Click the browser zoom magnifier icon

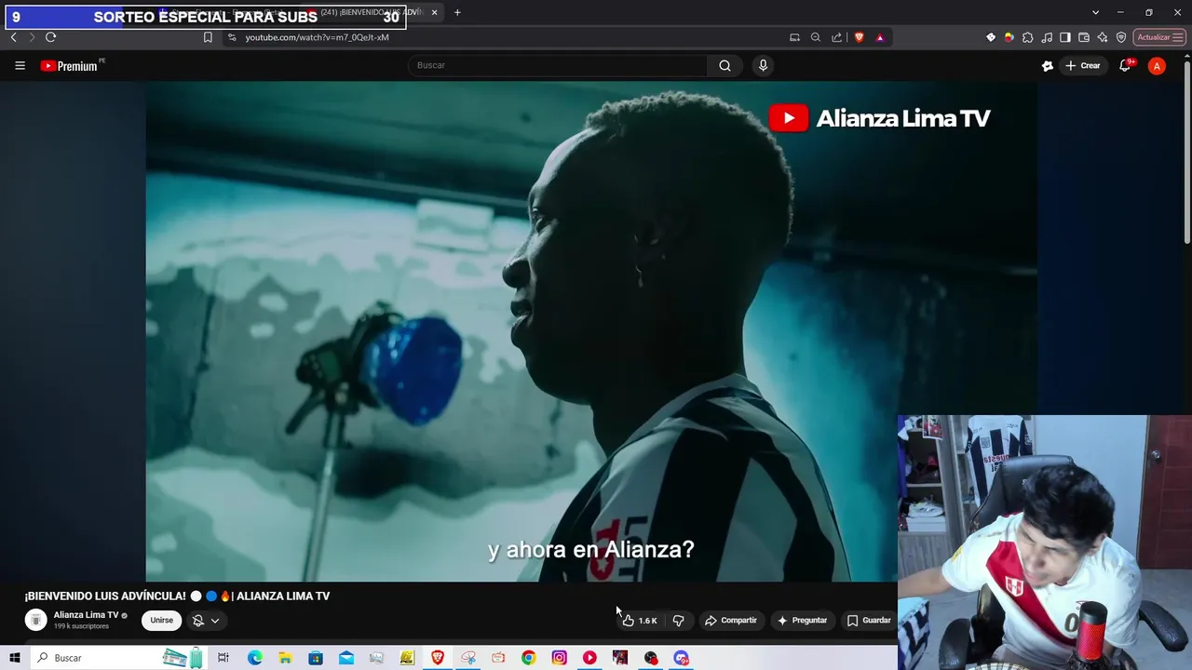click(816, 37)
